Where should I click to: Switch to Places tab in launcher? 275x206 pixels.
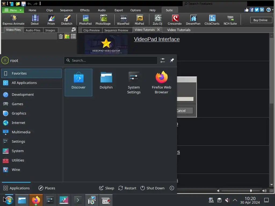click(x=47, y=188)
